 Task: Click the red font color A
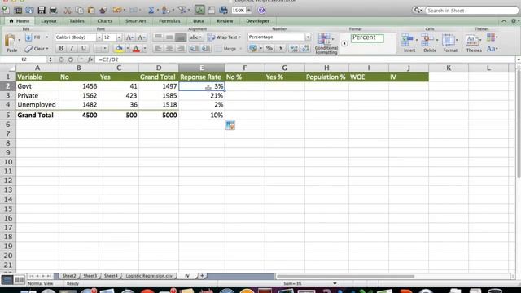tap(136, 49)
